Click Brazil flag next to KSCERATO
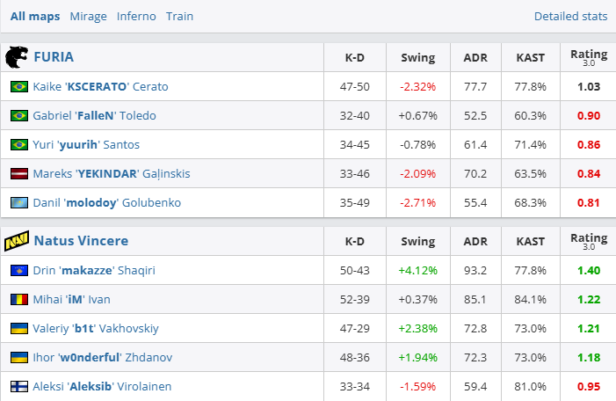Viewport: 616px width, 401px height. click(x=18, y=86)
